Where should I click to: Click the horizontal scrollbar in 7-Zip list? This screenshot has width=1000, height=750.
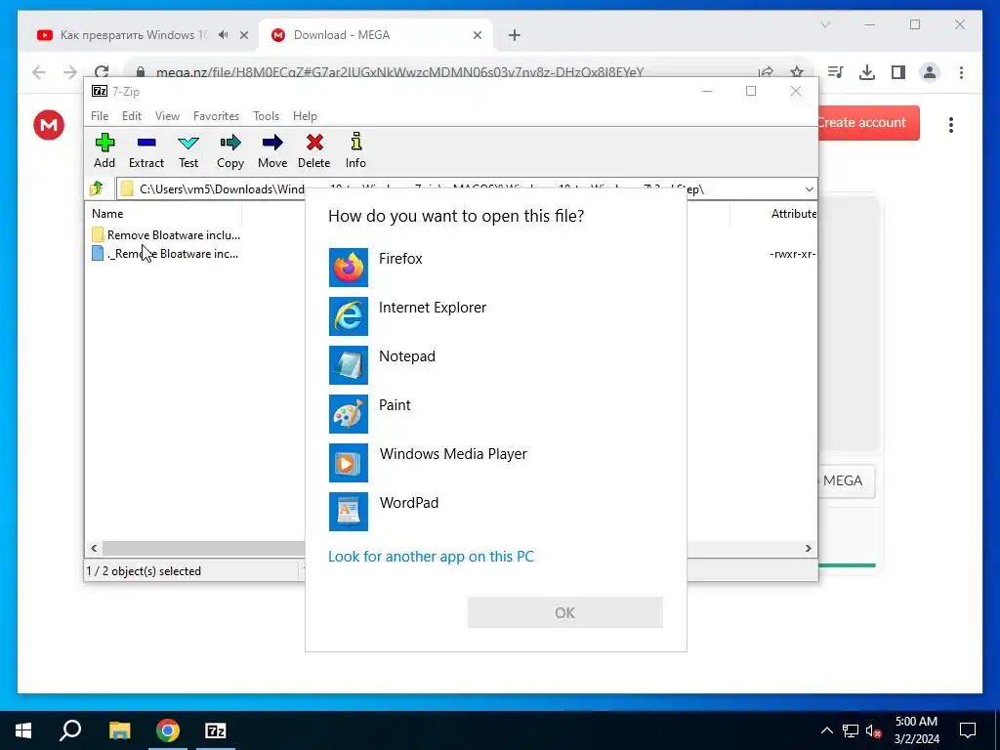pos(204,548)
